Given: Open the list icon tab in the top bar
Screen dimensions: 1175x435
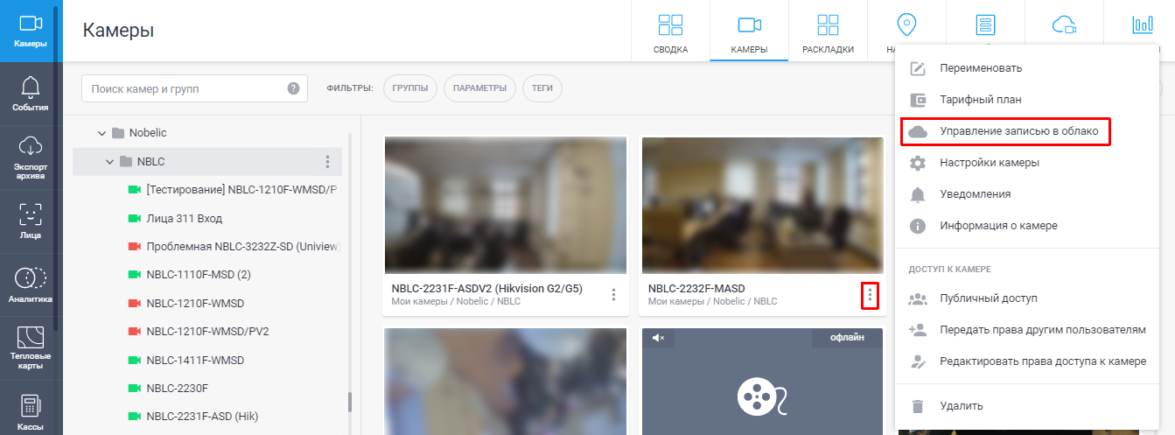Looking at the screenshot, I should 986,25.
